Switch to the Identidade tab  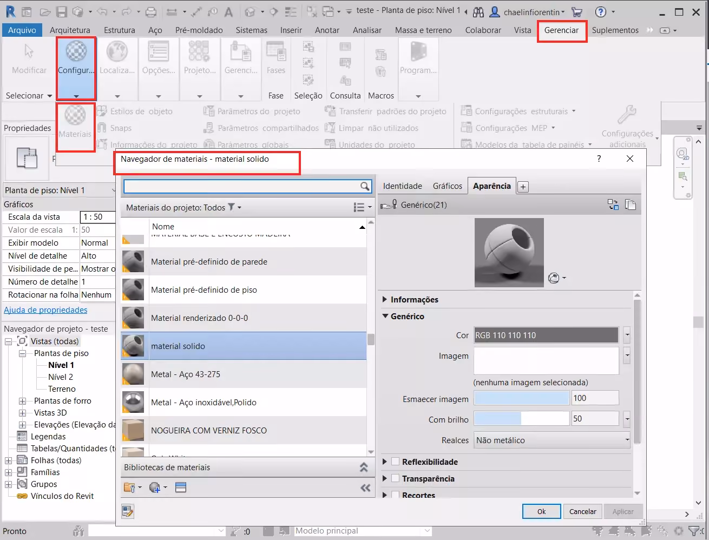point(403,186)
